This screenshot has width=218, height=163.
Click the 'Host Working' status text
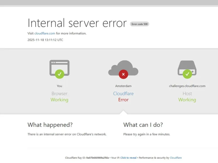click(x=187, y=96)
